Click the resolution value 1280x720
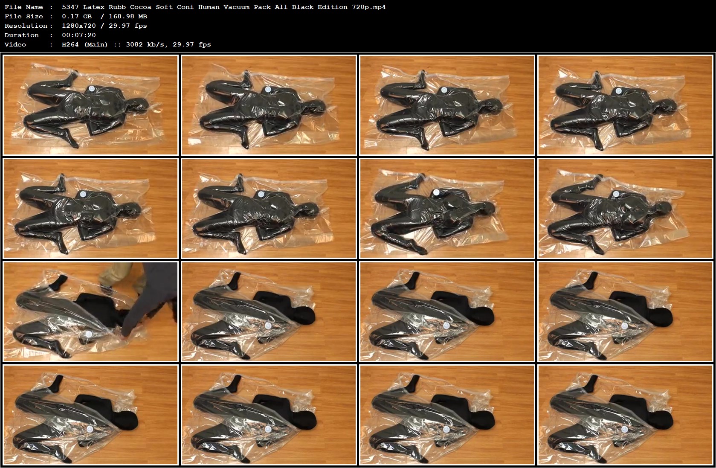Screen dimensions: 716x468 tap(79, 26)
